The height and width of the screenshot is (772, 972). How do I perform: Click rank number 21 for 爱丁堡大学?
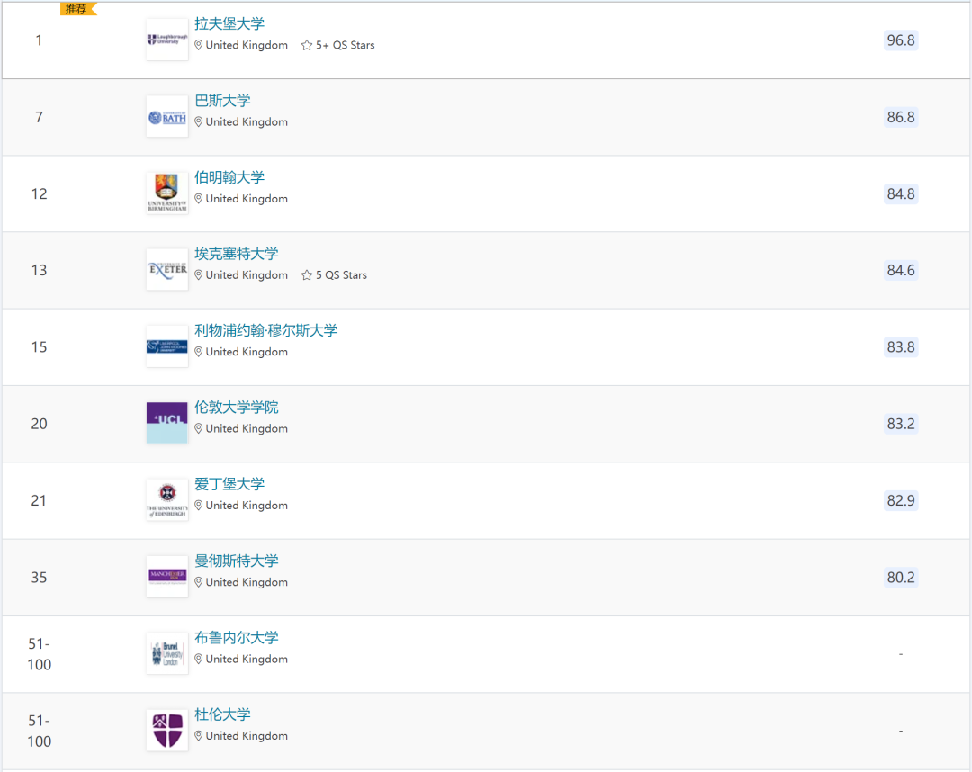[39, 500]
